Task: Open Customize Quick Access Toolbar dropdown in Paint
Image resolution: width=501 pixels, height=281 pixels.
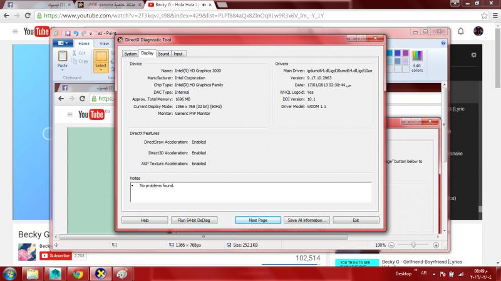Action: coord(91,34)
